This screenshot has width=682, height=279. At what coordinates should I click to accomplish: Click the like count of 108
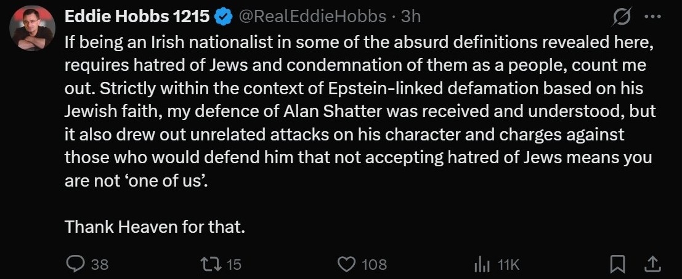point(374,265)
